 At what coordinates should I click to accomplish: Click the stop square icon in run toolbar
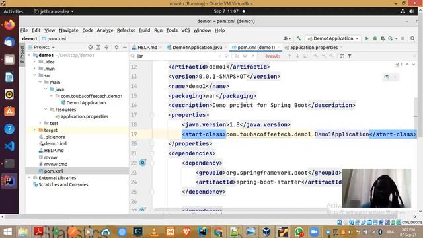point(403,38)
